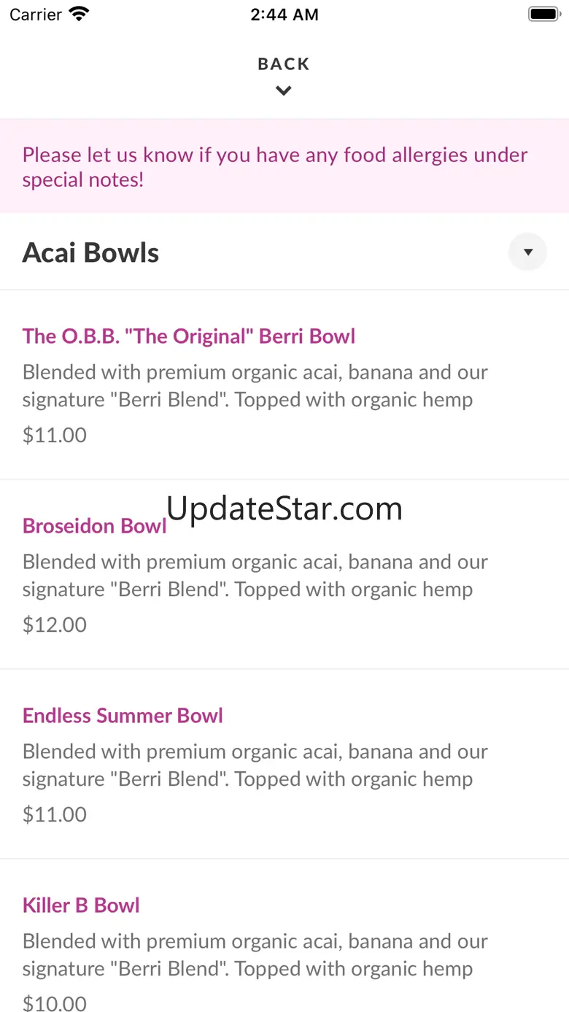Tap the $11.00 price under The O.B.B.
Viewport: 569px width, 1012px height.
(55, 435)
